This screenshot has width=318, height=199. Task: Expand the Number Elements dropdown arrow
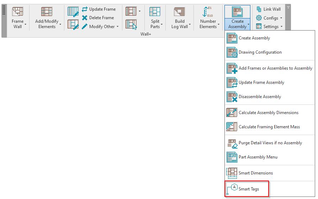219,25
